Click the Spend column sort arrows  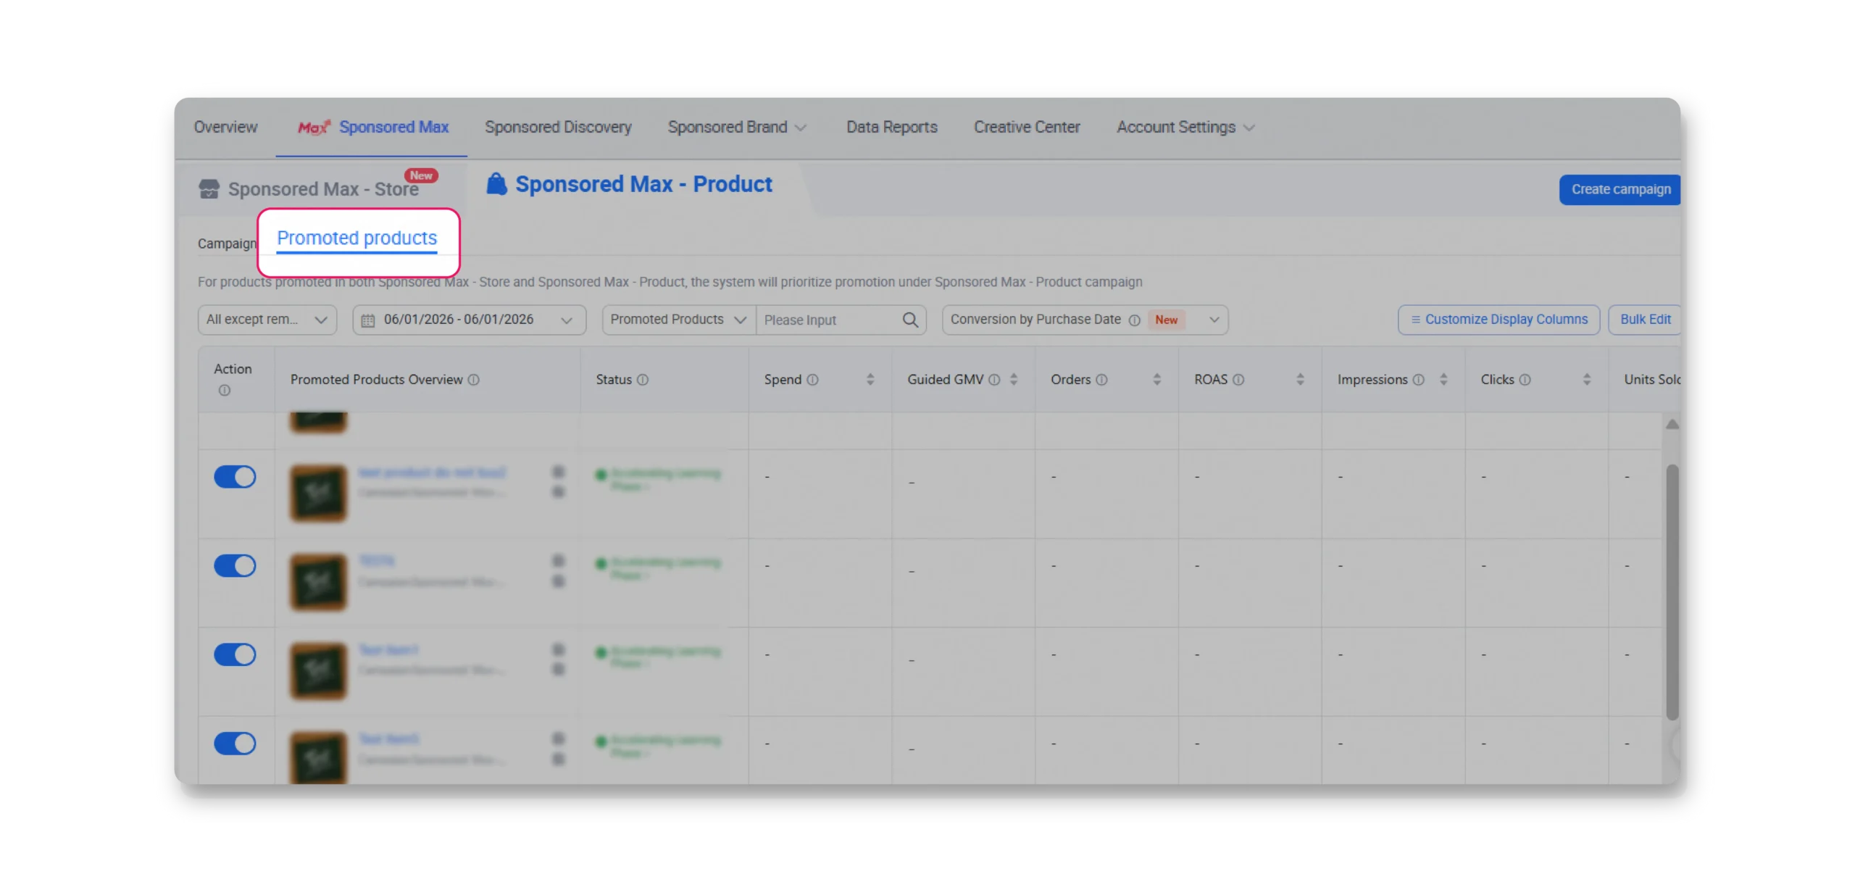point(870,380)
